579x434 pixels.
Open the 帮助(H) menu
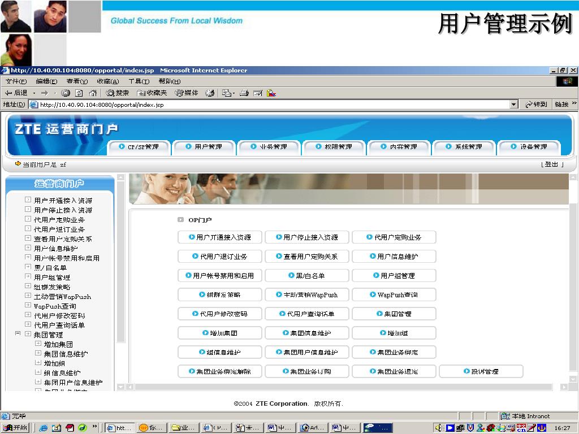(x=170, y=81)
